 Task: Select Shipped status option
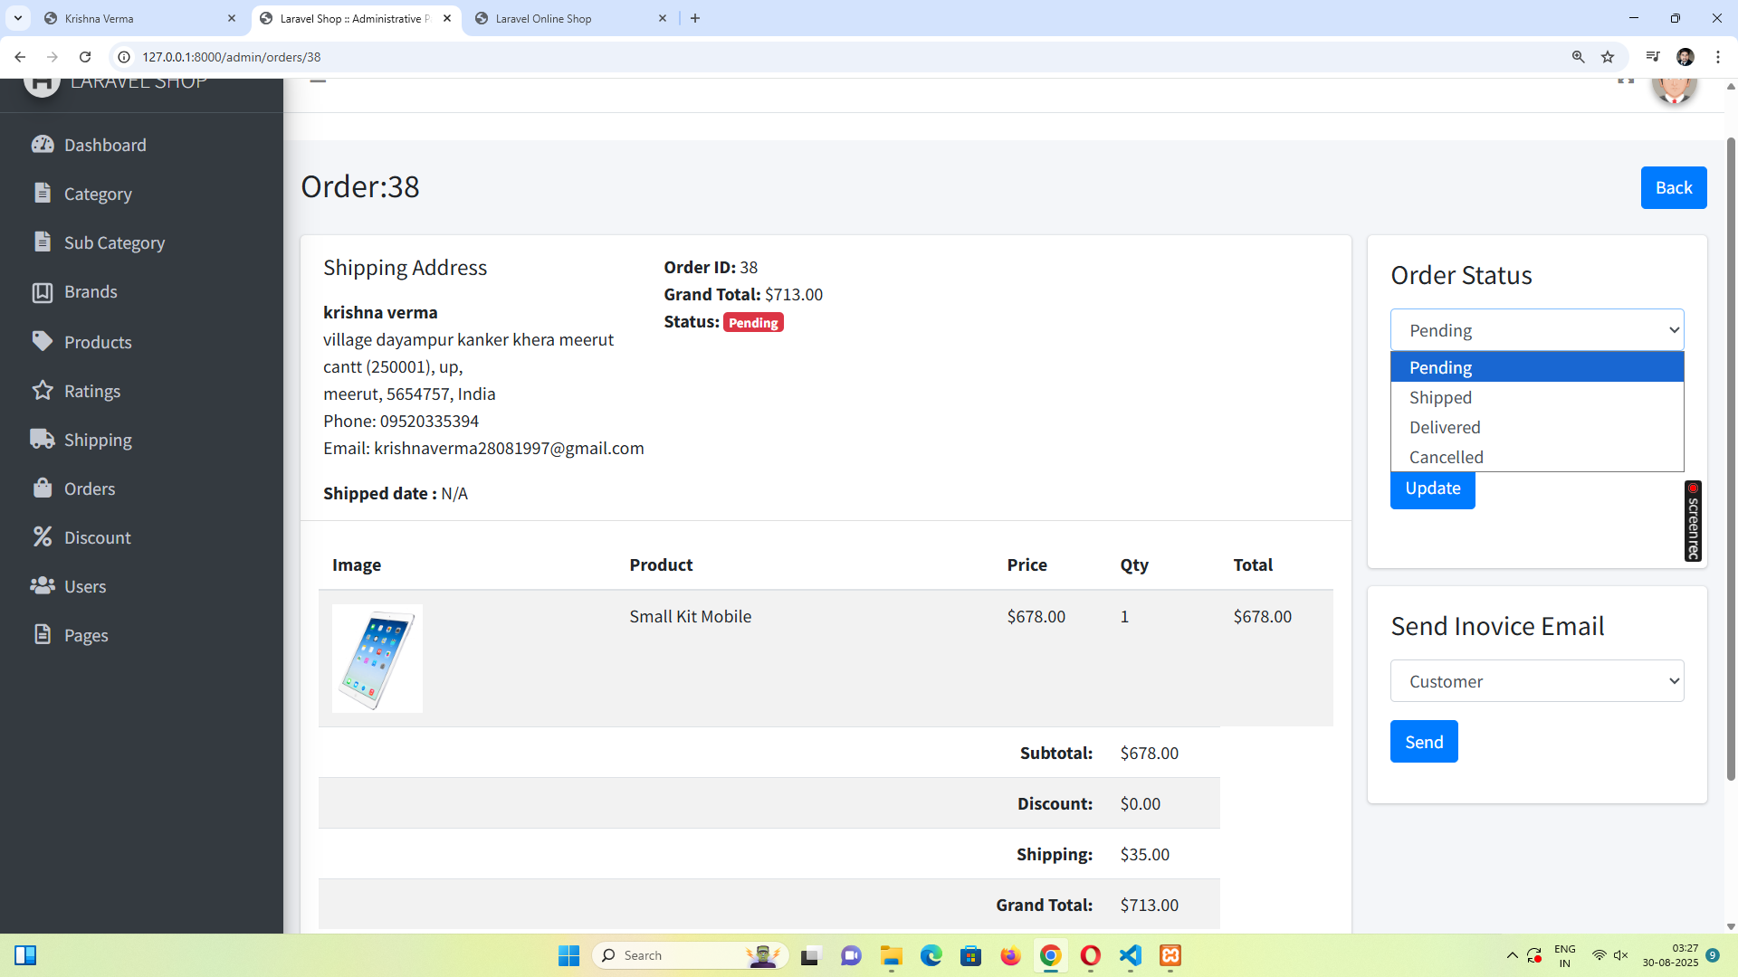tap(1537, 397)
